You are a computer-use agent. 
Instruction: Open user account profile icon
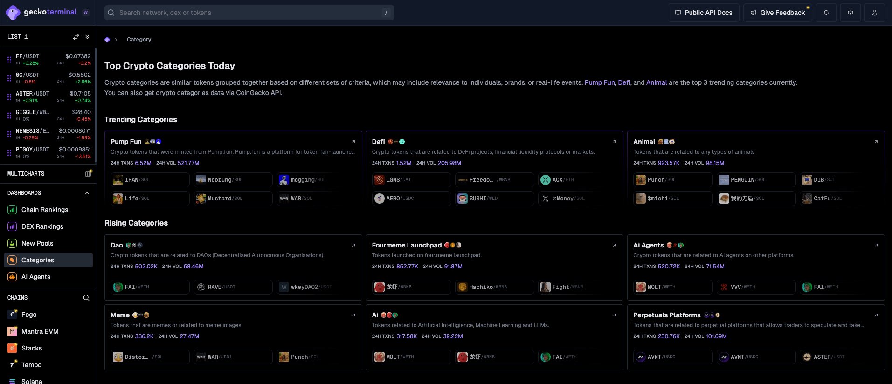875,13
